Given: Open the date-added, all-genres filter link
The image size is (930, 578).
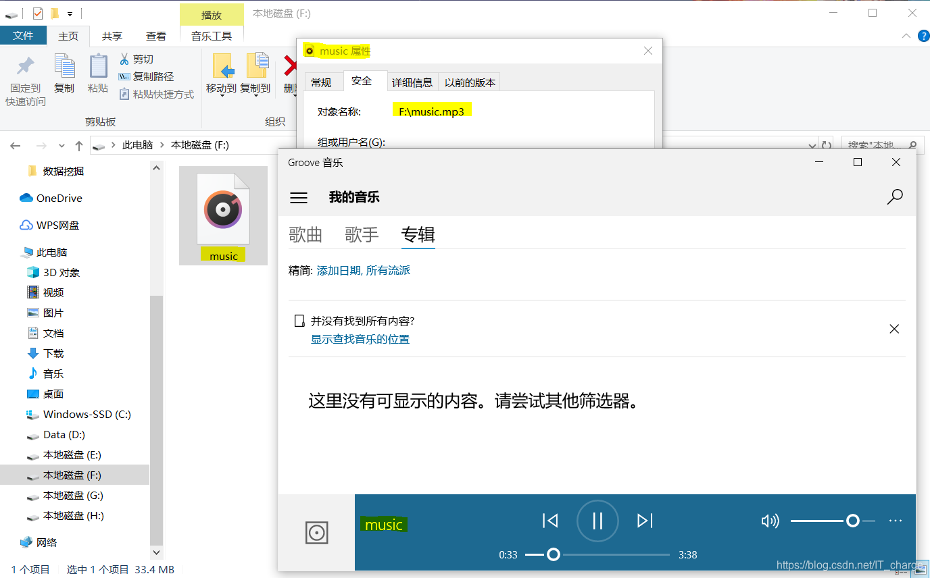Looking at the screenshot, I should (363, 270).
